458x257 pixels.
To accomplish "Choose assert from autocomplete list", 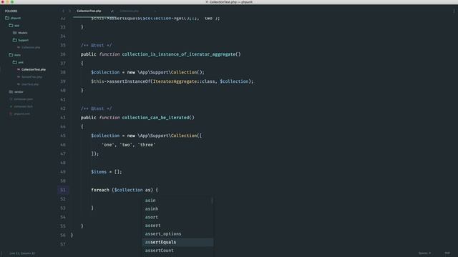I will (x=177, y=226).
